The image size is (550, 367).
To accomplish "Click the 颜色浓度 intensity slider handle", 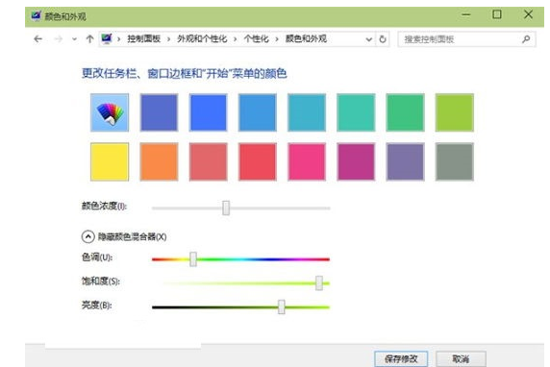I will tap(226, 208).
